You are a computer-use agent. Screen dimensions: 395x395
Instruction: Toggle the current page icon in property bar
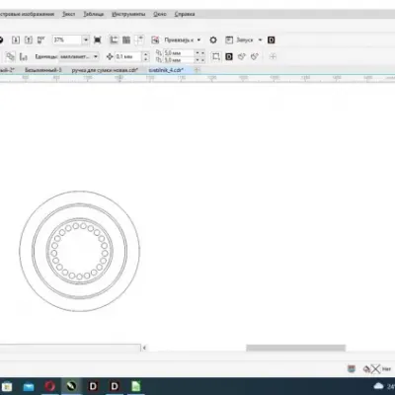click(24, 56)
